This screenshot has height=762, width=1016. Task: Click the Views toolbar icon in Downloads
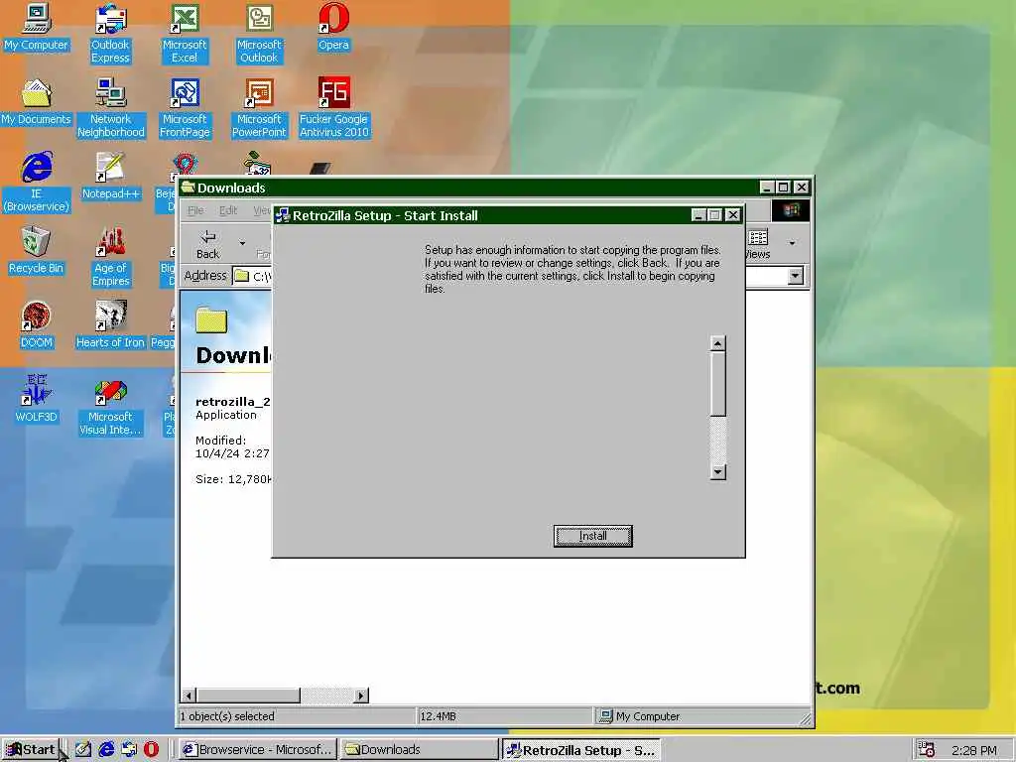[759, 244]
